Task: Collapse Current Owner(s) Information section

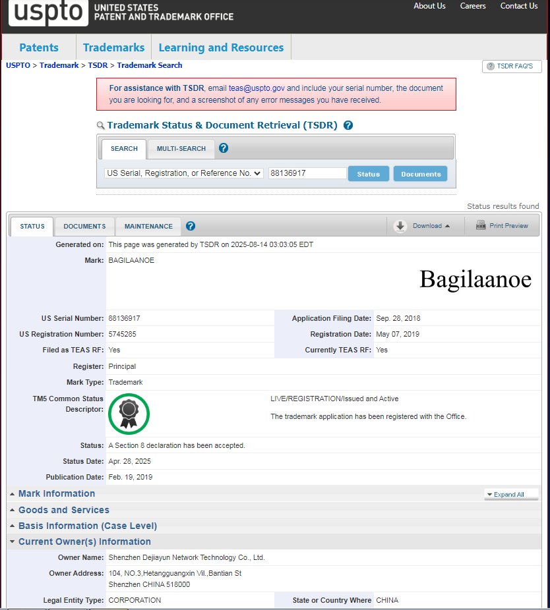Action: click(x=84, y=541)
